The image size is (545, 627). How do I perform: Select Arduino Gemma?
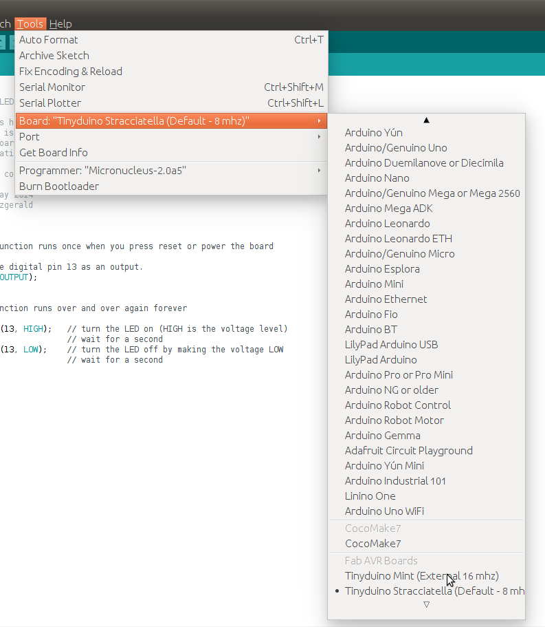426,436
